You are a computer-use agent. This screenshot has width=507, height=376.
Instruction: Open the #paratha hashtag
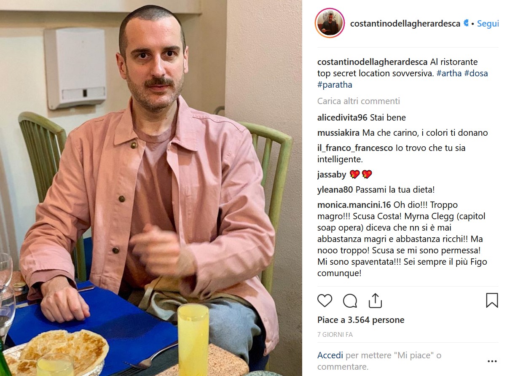click(335, 85)
